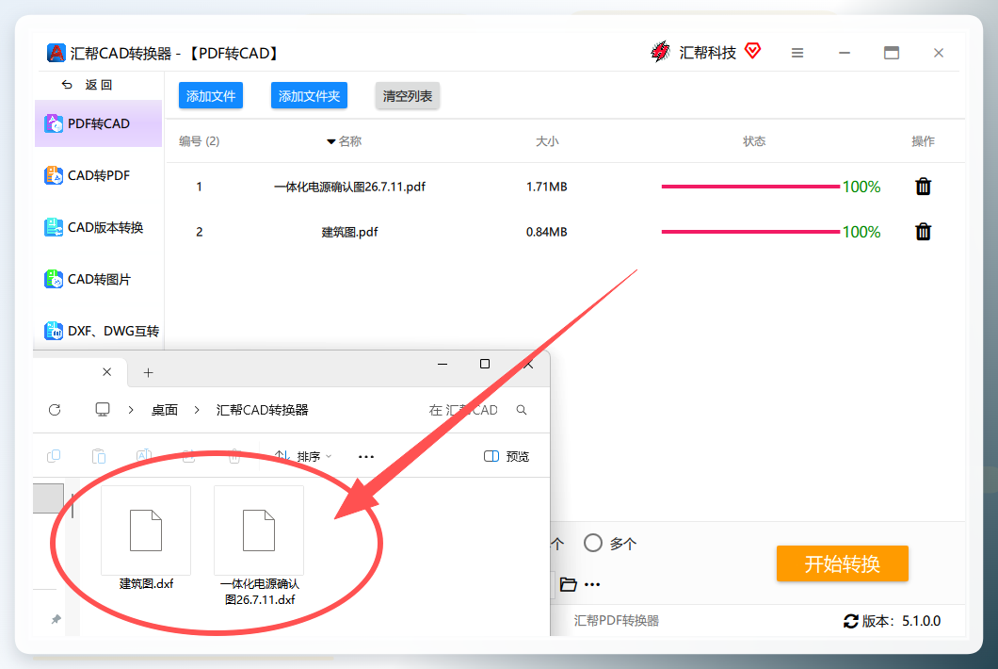Select the 建筑图.dxf file
The height and width of the screenshot is (669, 998).
(x=146, y=538)
